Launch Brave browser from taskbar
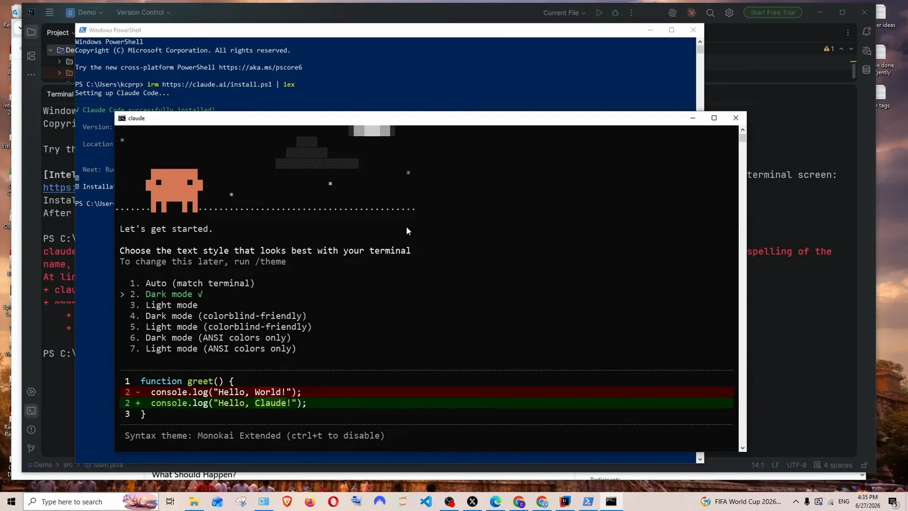Viewport: 908px width, 511px height. tap(287, 501)
